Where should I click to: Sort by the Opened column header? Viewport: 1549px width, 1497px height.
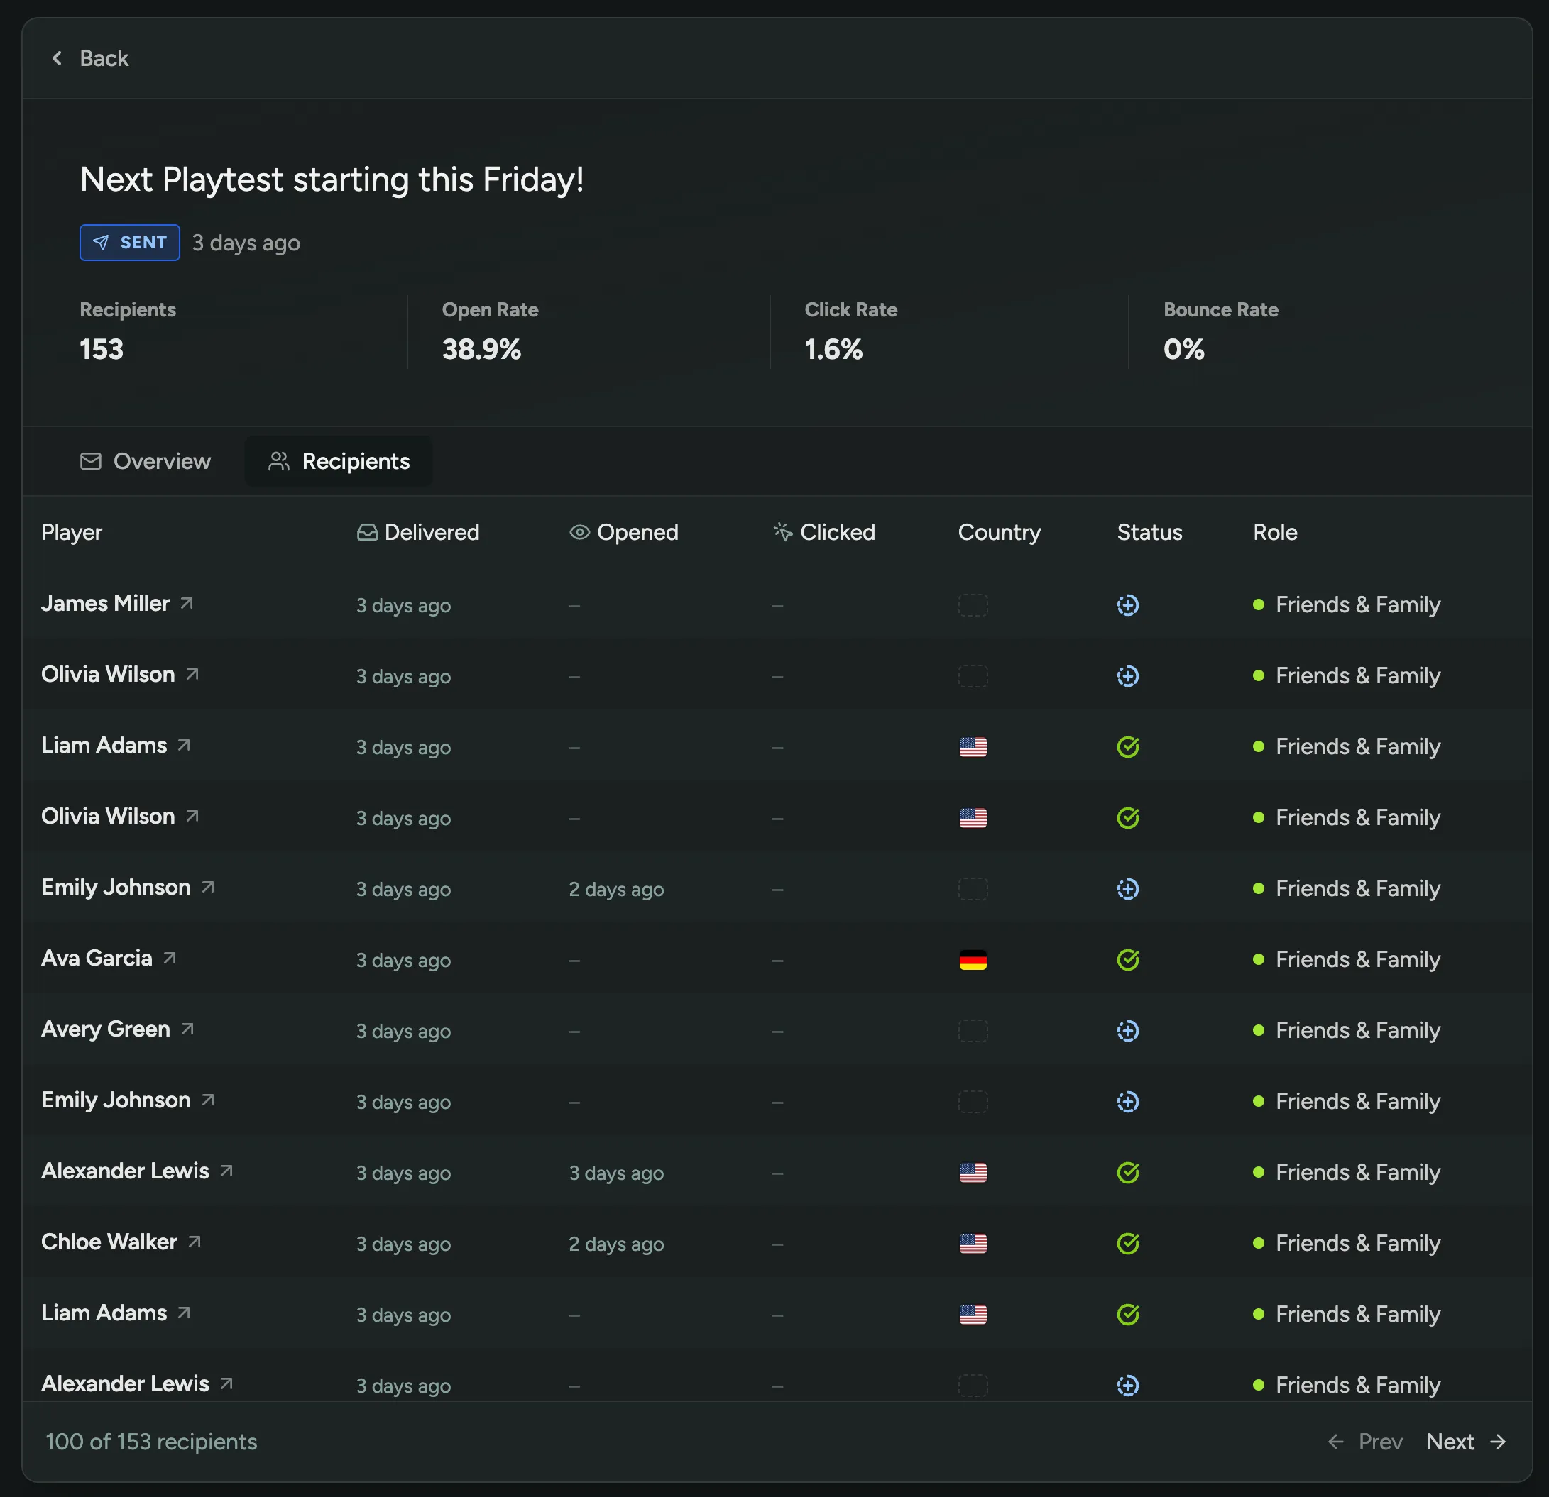(x=623, y=532)
